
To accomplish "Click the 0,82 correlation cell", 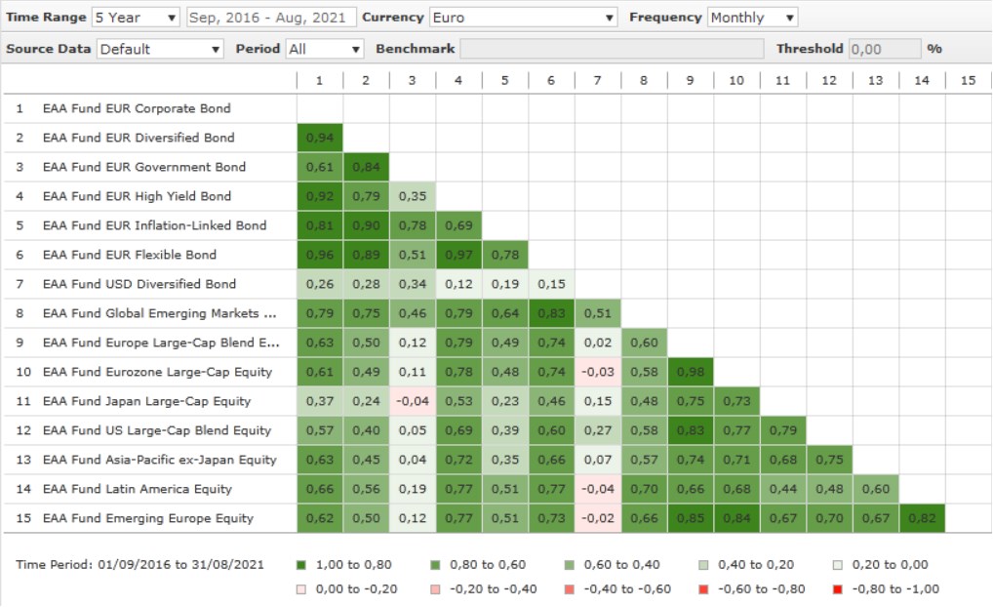I will coord(922,518).
